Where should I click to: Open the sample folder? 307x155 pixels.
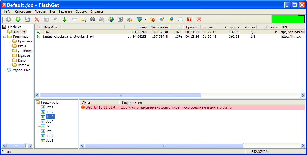(x=23, y=65)
